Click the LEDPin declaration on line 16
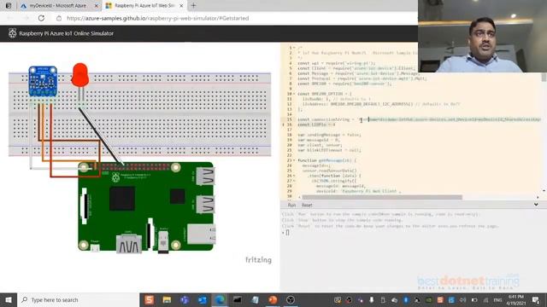Screen dimensions: 547x307 [316, 125]
